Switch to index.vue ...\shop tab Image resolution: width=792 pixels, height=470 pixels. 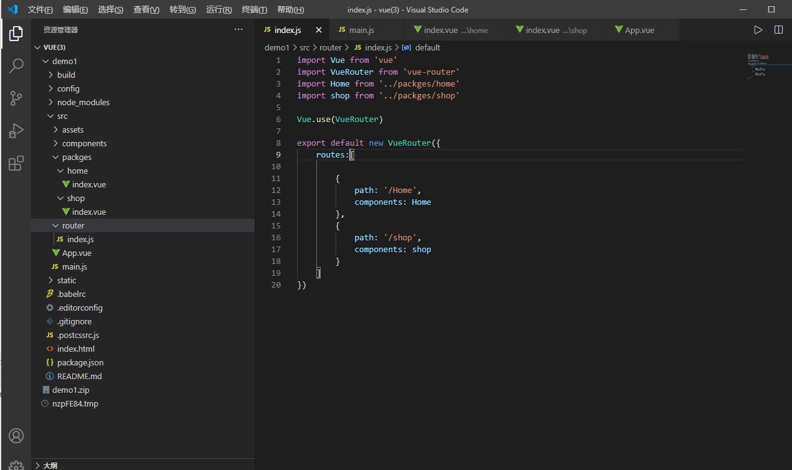pyautogui.click(x=555, y=30)
